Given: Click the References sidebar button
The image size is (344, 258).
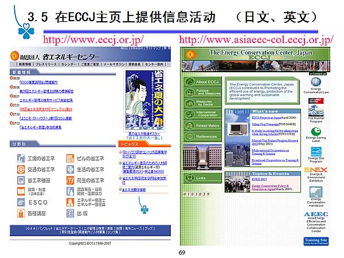Looking at the screenshot, I should pyautogui.click(x=202, y=136).
